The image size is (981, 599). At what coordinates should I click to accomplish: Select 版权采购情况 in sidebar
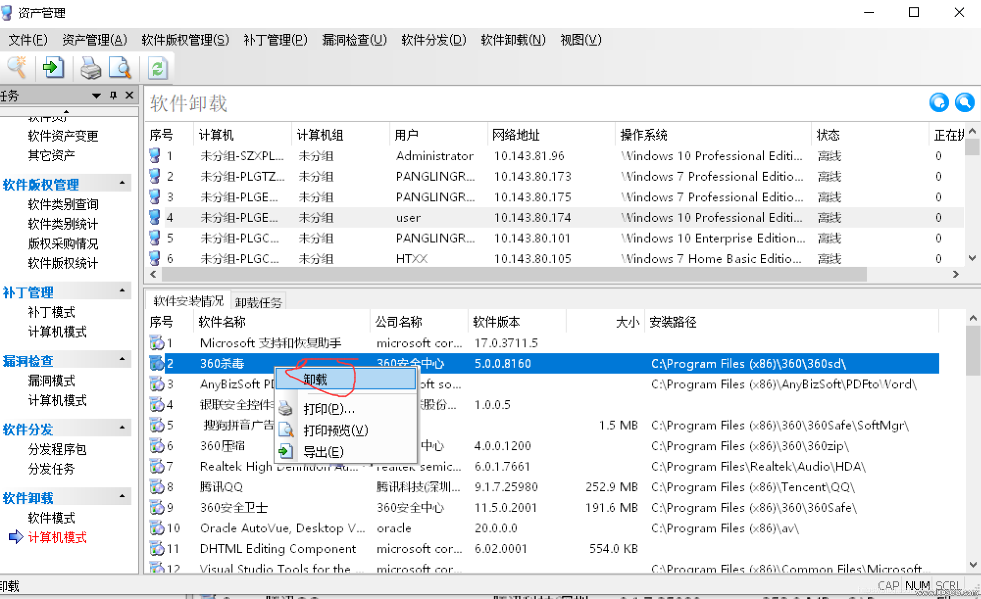[x=63, y=244]
